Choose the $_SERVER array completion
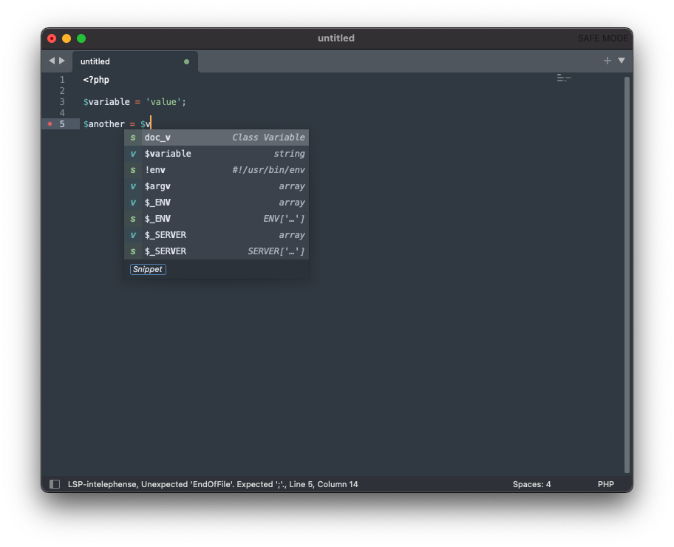Image resolution: width=674 pixels, height=547 pixels. pyautogui.click(x=166, y=234)
